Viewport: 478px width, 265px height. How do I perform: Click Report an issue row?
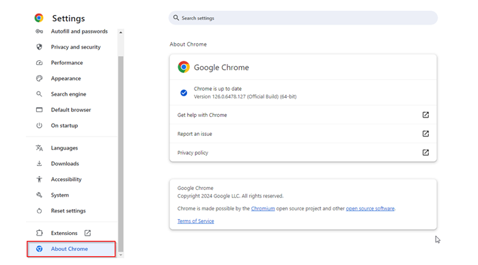pos(303,134)
